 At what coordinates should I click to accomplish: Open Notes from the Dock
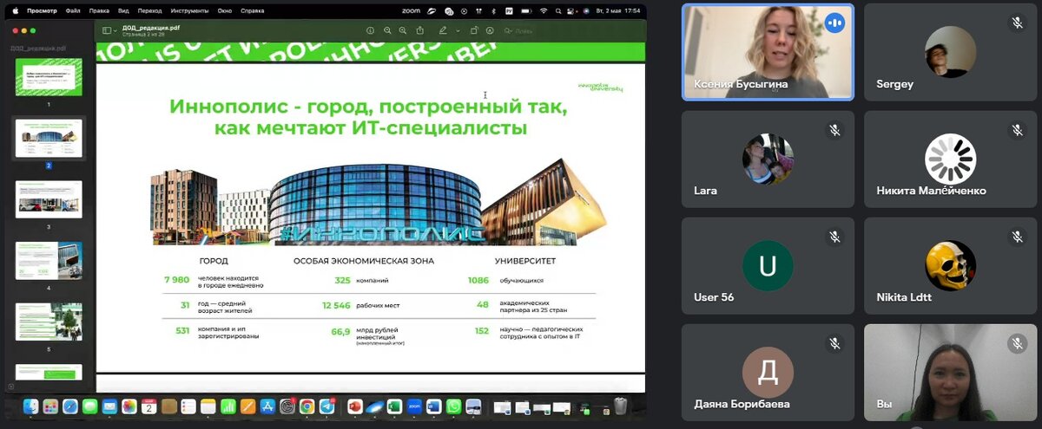[x=208, y=406]
